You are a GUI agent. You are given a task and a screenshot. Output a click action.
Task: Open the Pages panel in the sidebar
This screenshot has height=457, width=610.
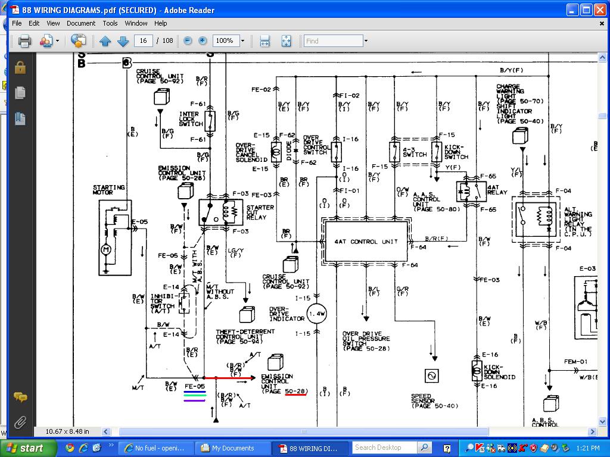tap(20, 93)
